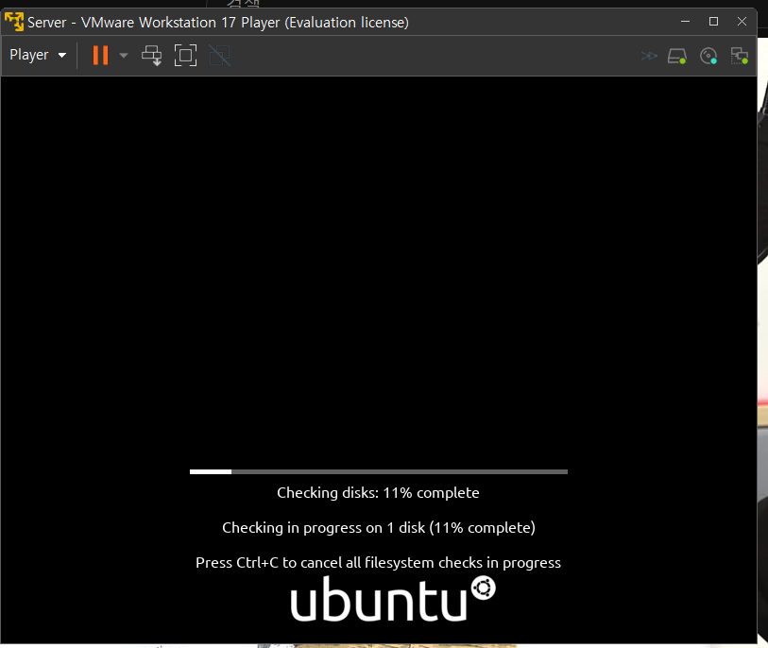Pause the virtual machine
Image resolution: width=768 pixels, height=648 pixels.
(100, 56)
